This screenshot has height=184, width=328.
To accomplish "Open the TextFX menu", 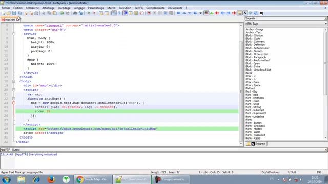I will (138, 8).
